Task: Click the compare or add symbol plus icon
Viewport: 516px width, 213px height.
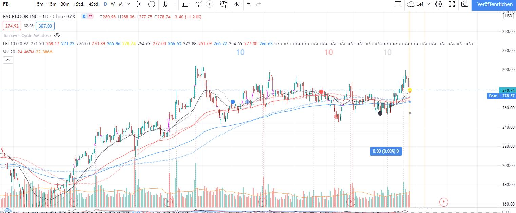Action: pyautogui.click(x=152, y=4)
